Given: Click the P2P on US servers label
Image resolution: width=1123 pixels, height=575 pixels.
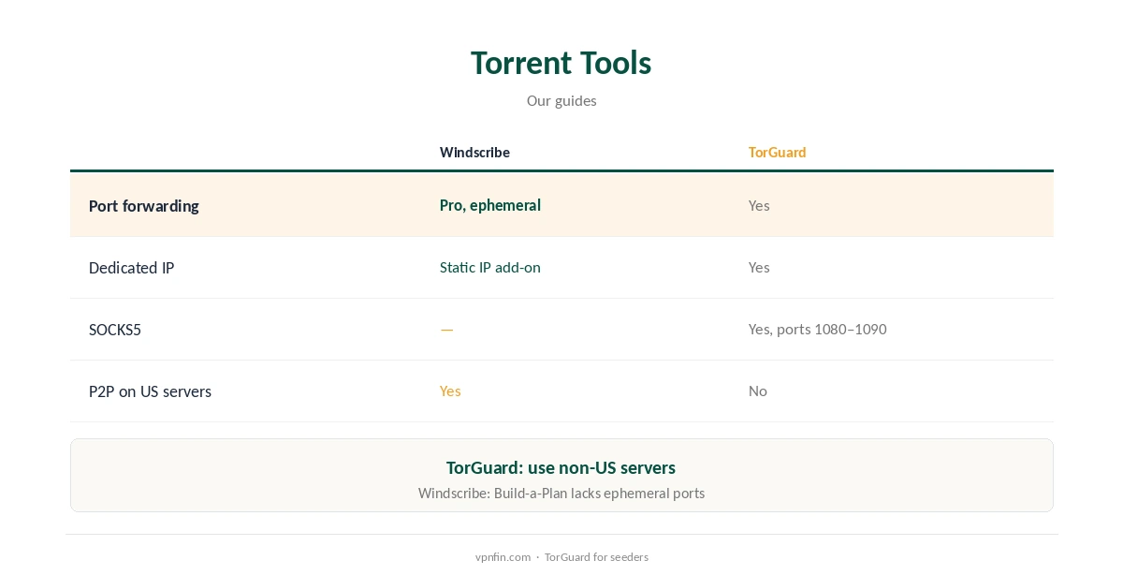Looking at the screenshot, I should [x=150, y=391].
